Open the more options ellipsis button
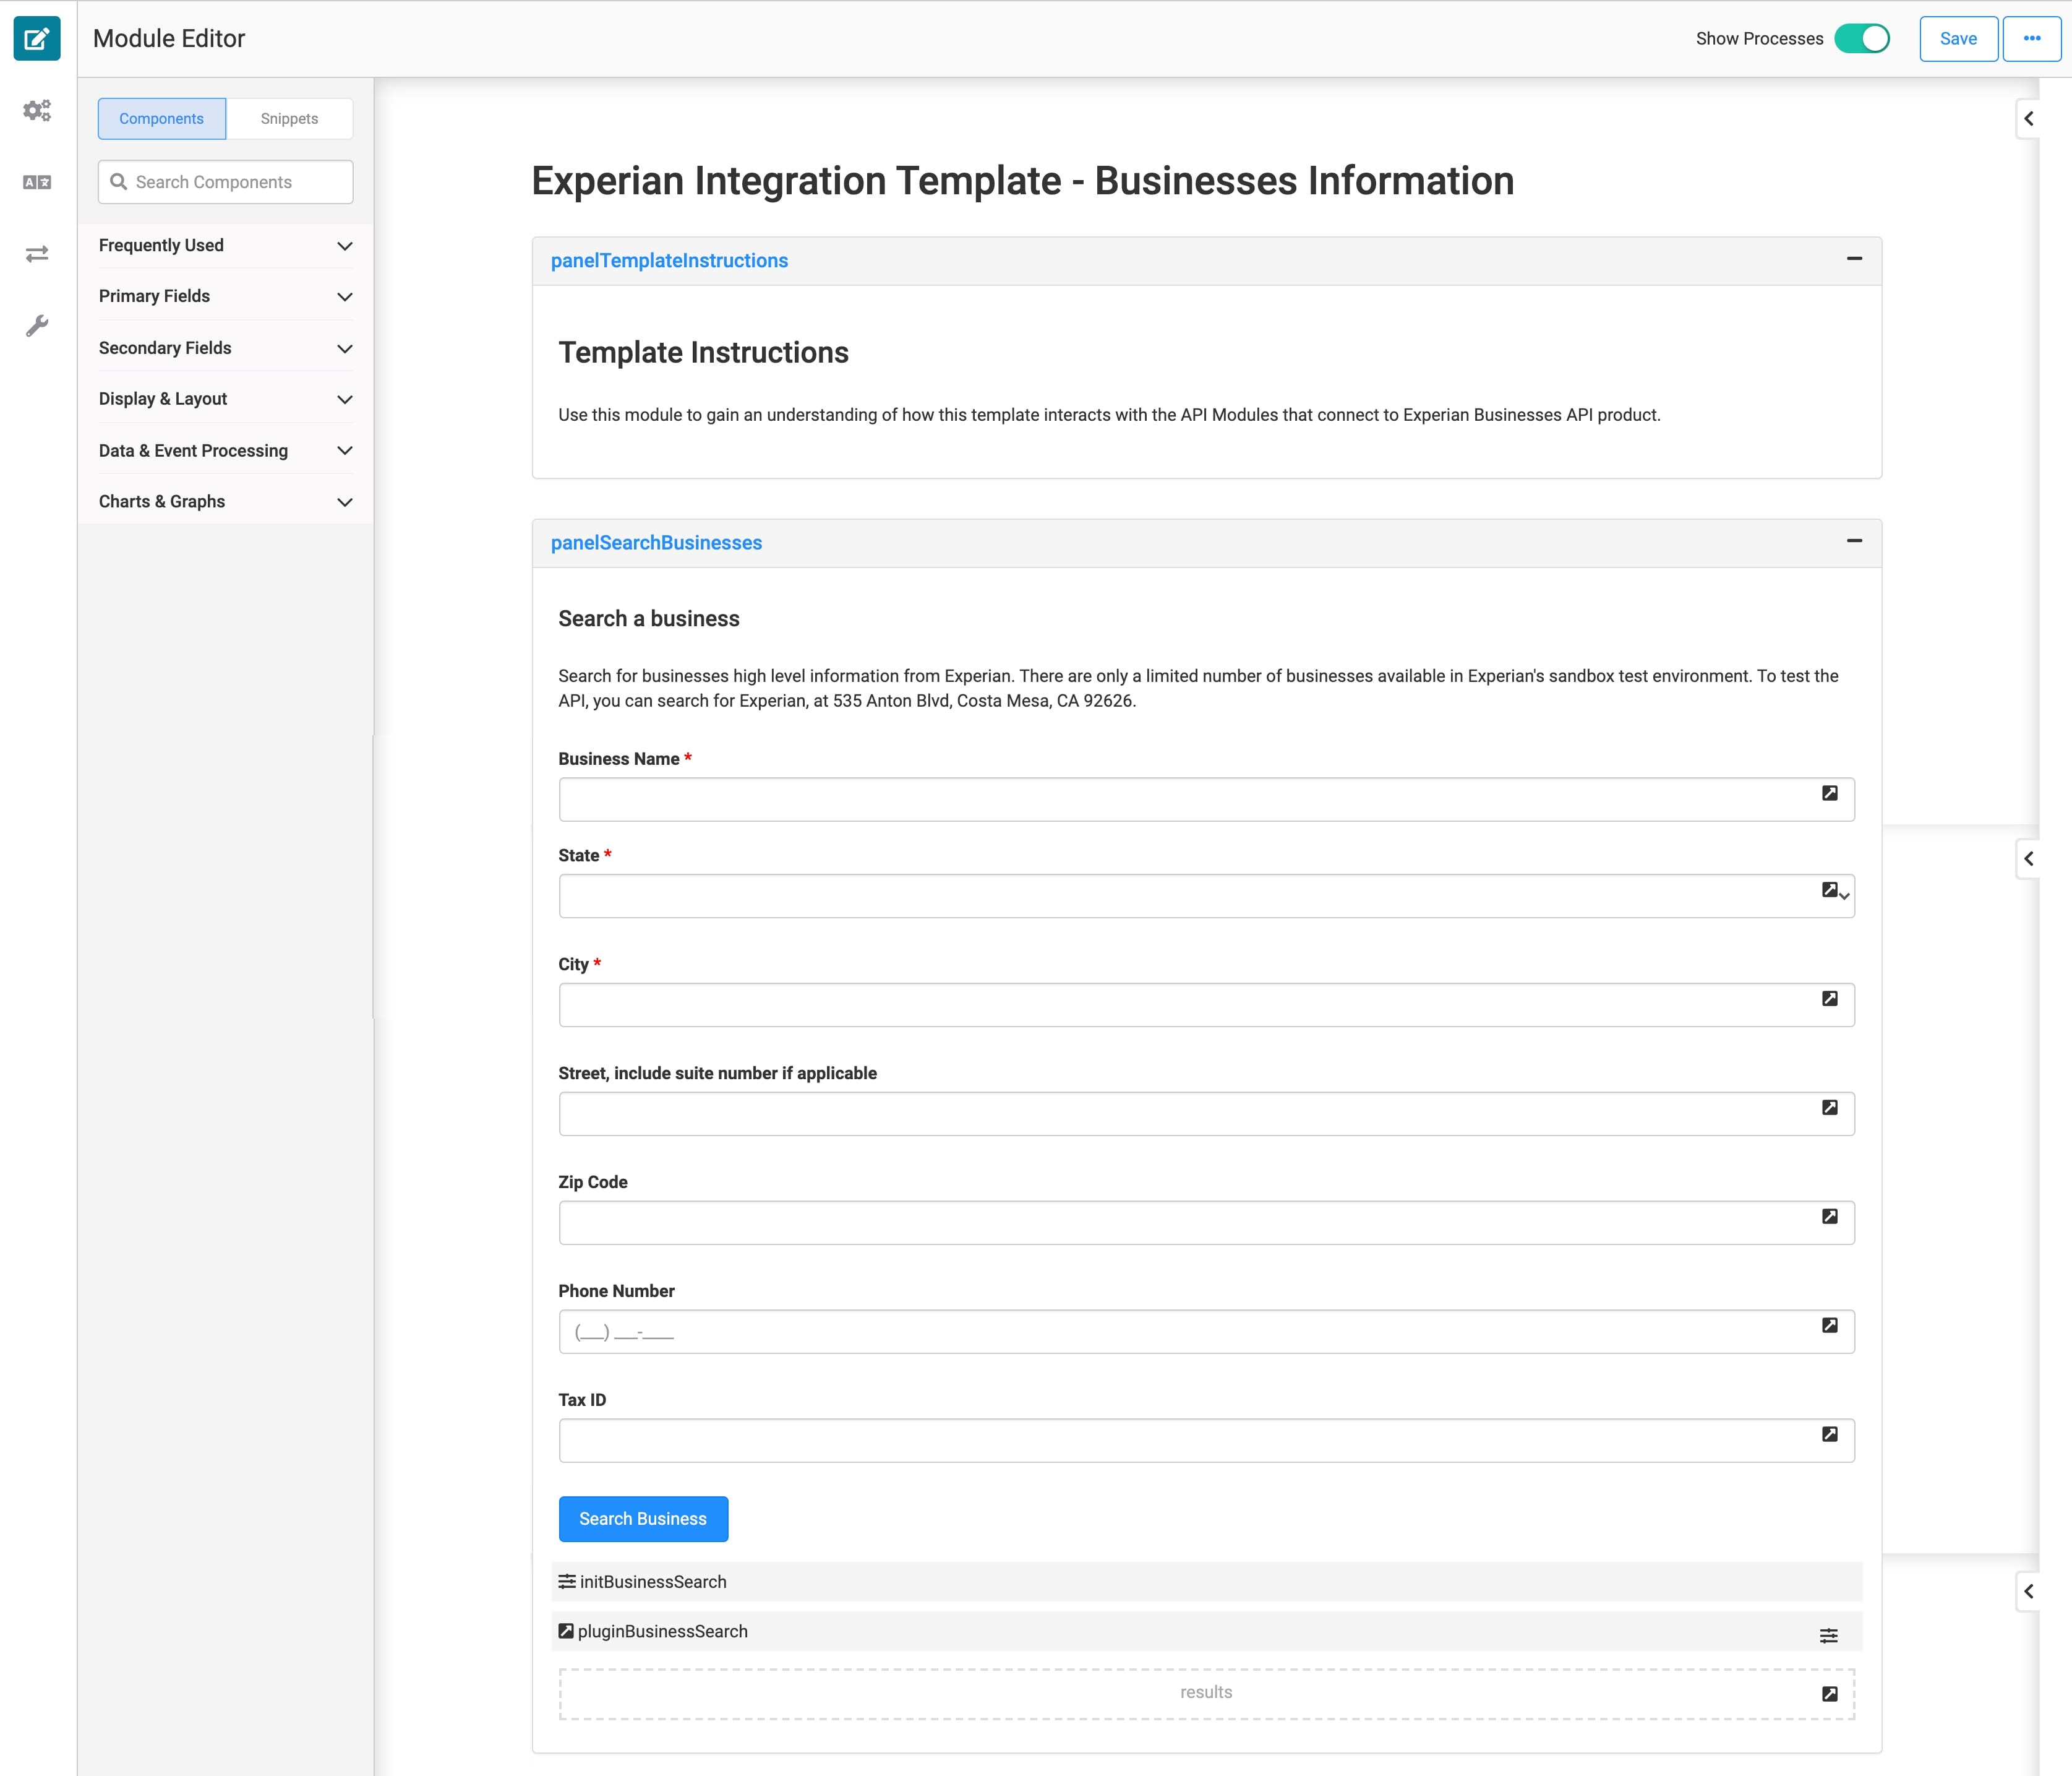Image resolution: width=2072 pixels, height=1776 pixels. tap(2031, 39)
